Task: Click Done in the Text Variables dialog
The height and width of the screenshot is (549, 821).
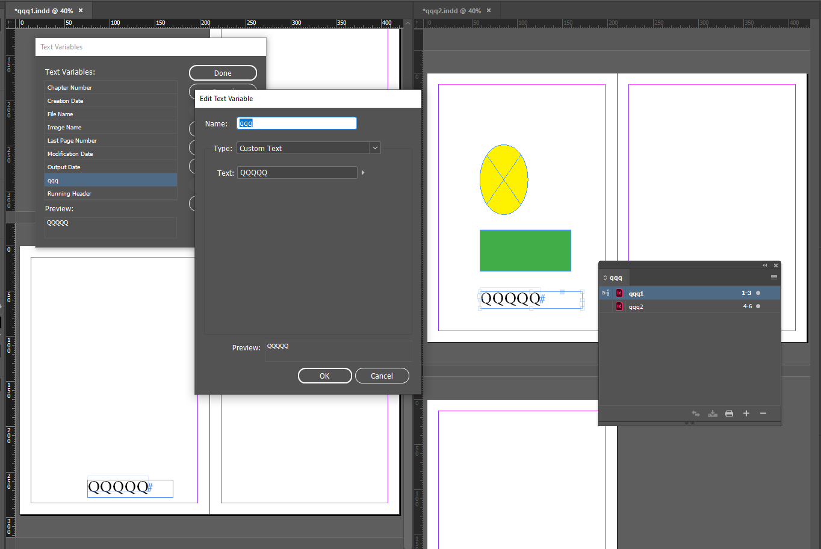Action: click(x=223, y=73)
